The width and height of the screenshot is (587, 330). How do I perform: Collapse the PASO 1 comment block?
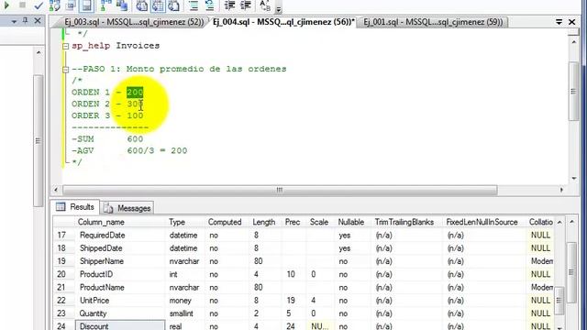(65, 70)
